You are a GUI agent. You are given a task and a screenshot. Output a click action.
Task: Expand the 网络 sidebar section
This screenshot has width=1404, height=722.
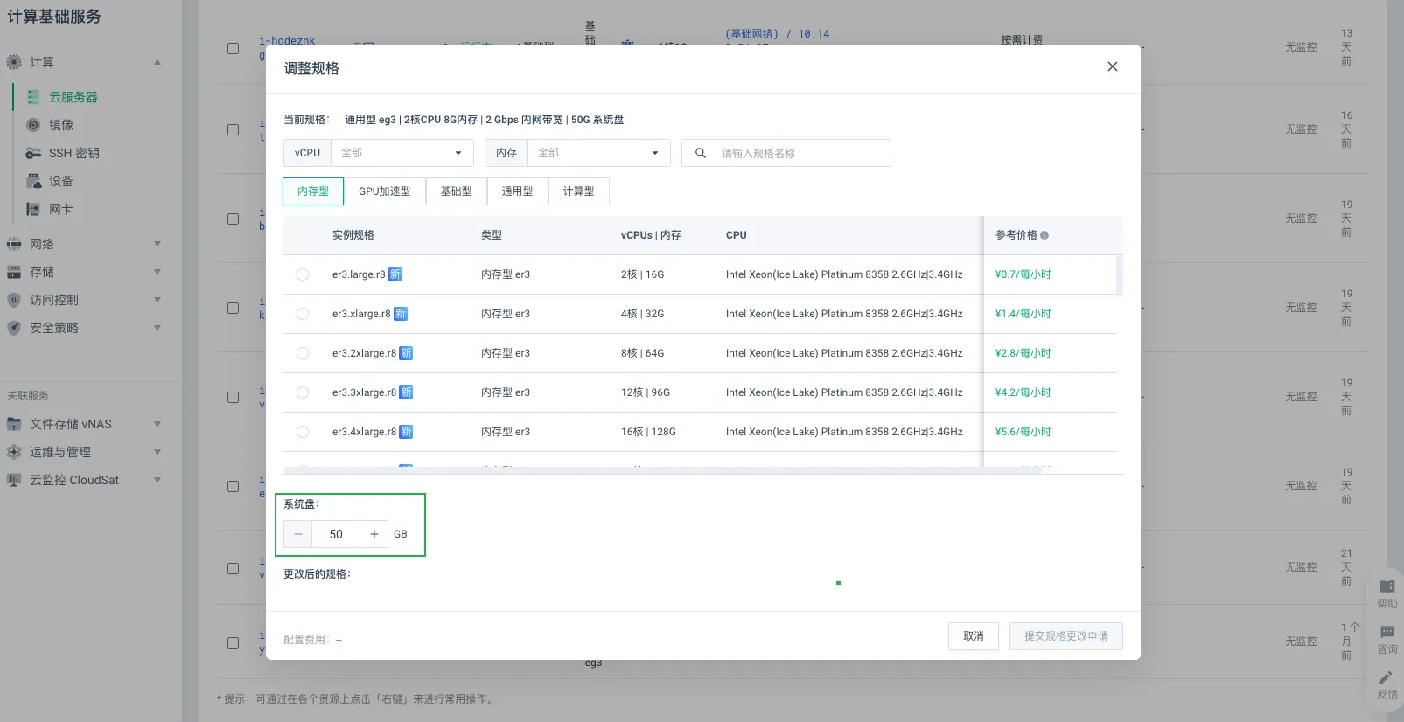pos(157,244)
